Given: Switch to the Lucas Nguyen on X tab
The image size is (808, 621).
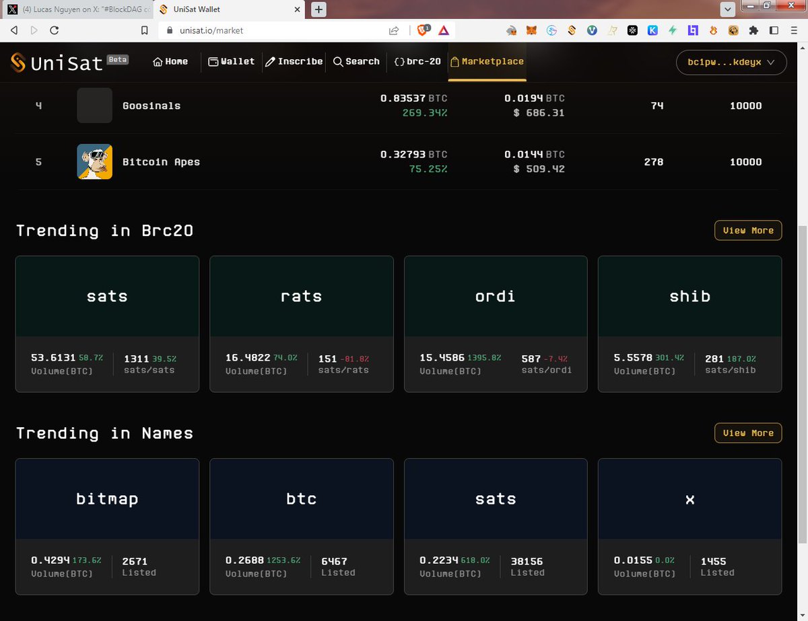Looking at the screenshot, I should (77, 9).
